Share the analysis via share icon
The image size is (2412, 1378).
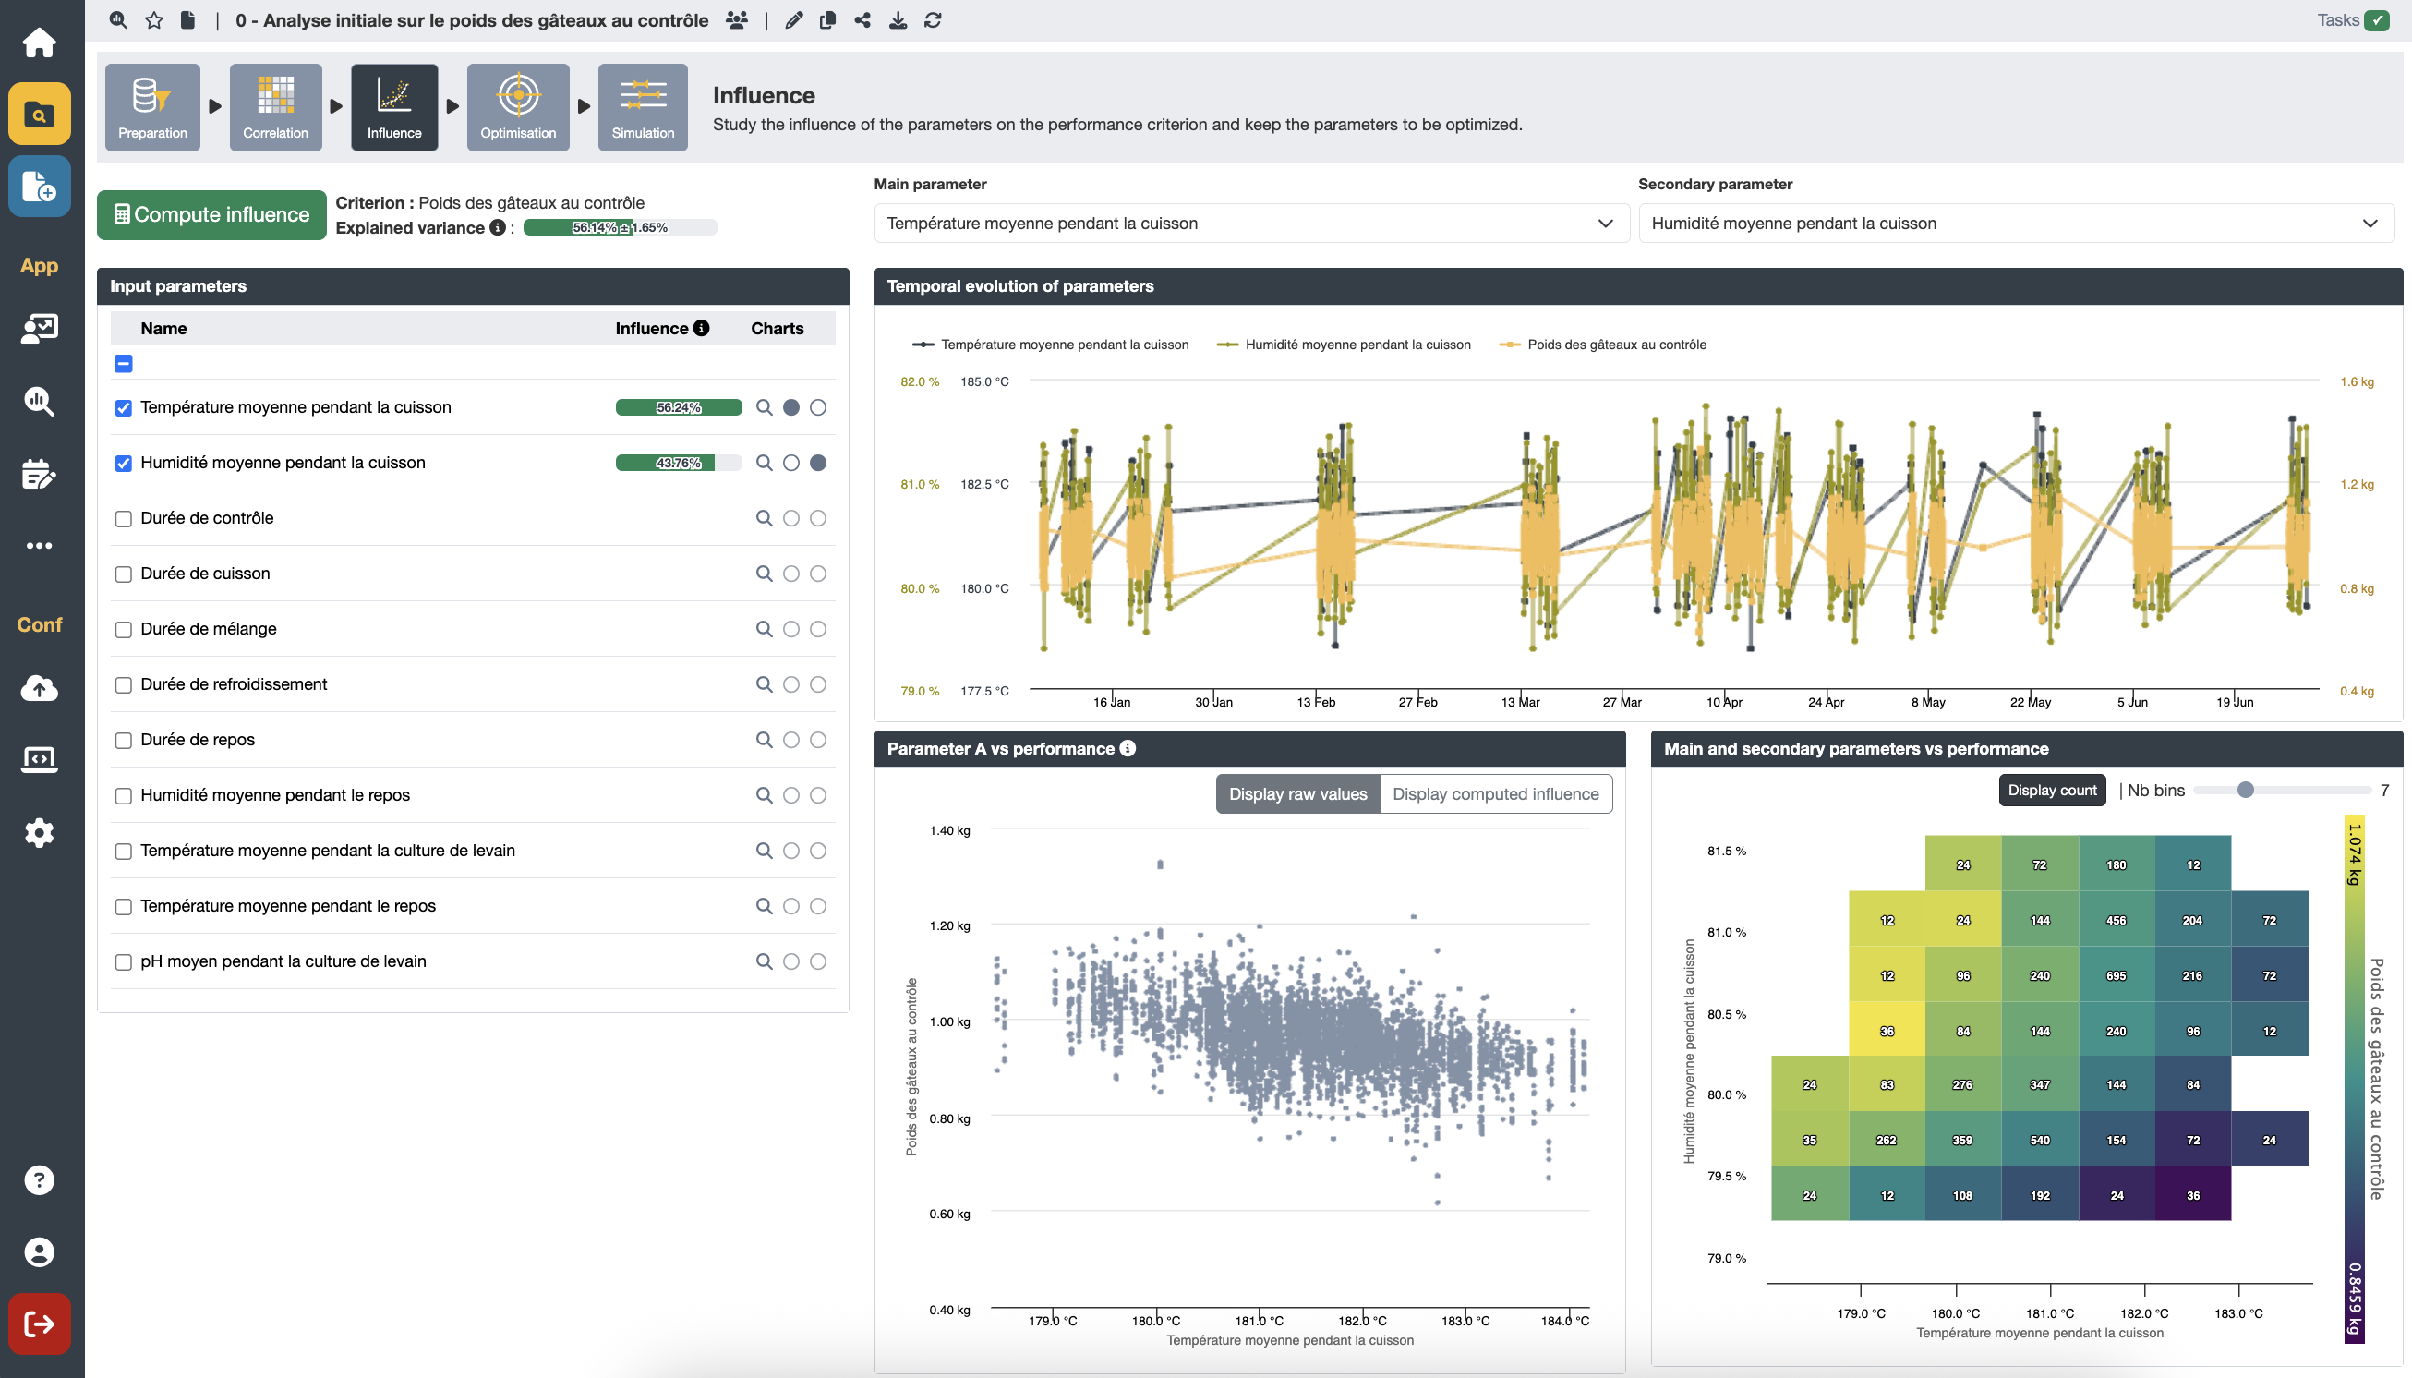coord(862,20)
